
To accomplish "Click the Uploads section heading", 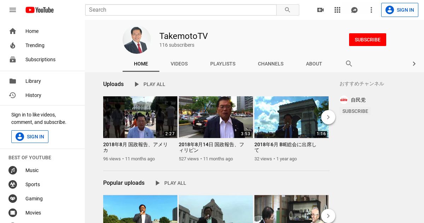I will (113, 84).
